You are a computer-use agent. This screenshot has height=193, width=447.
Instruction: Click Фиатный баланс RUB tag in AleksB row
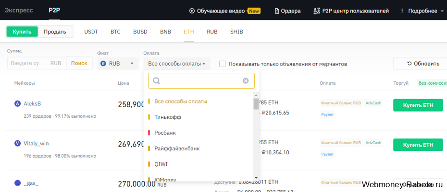pos(341,103)
